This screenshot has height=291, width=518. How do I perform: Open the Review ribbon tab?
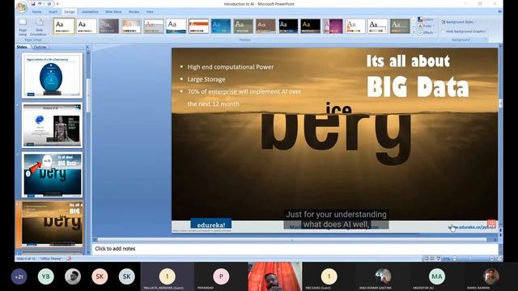click(134, 12)
